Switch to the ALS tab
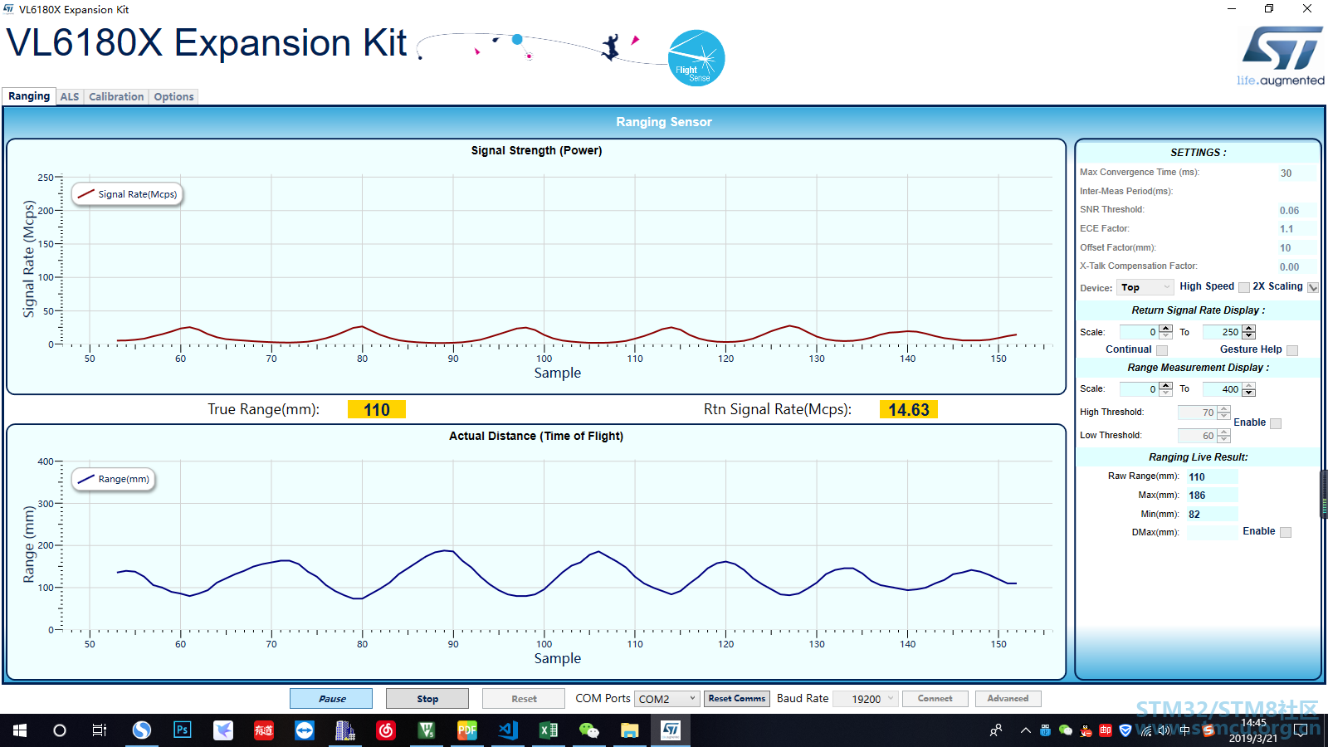Screen dimensions: 1328x747 click(x=70, y=97)
